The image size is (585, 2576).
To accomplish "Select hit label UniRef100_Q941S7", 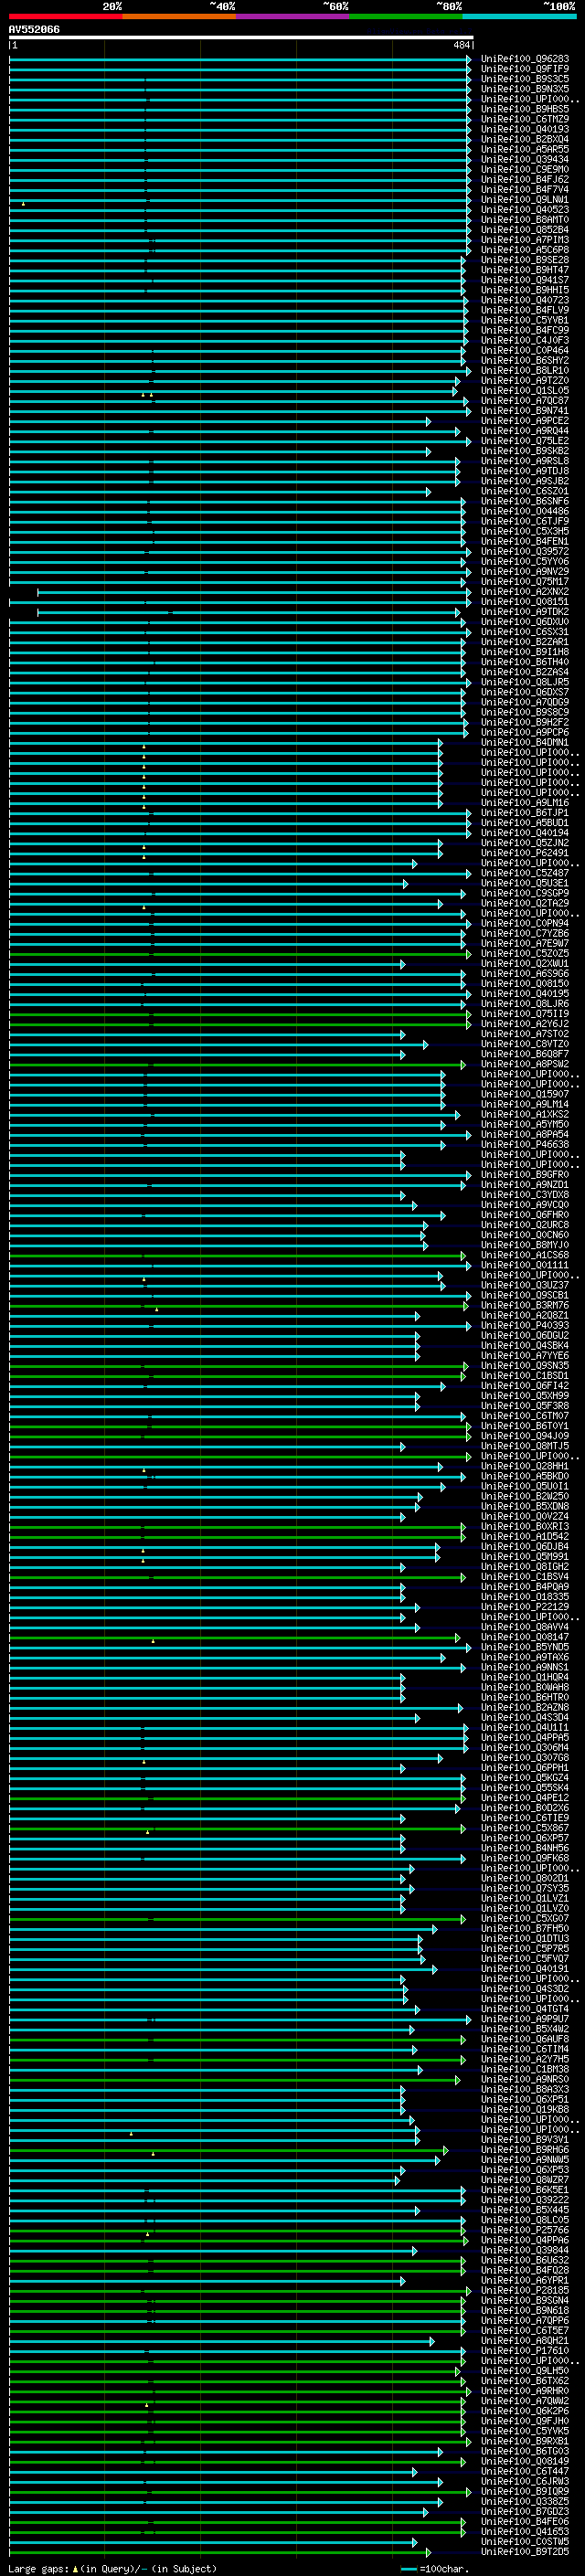I will click(525, 280).
